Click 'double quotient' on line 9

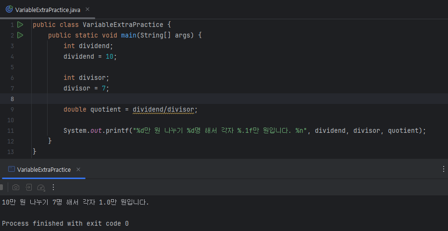coord(92,110)
